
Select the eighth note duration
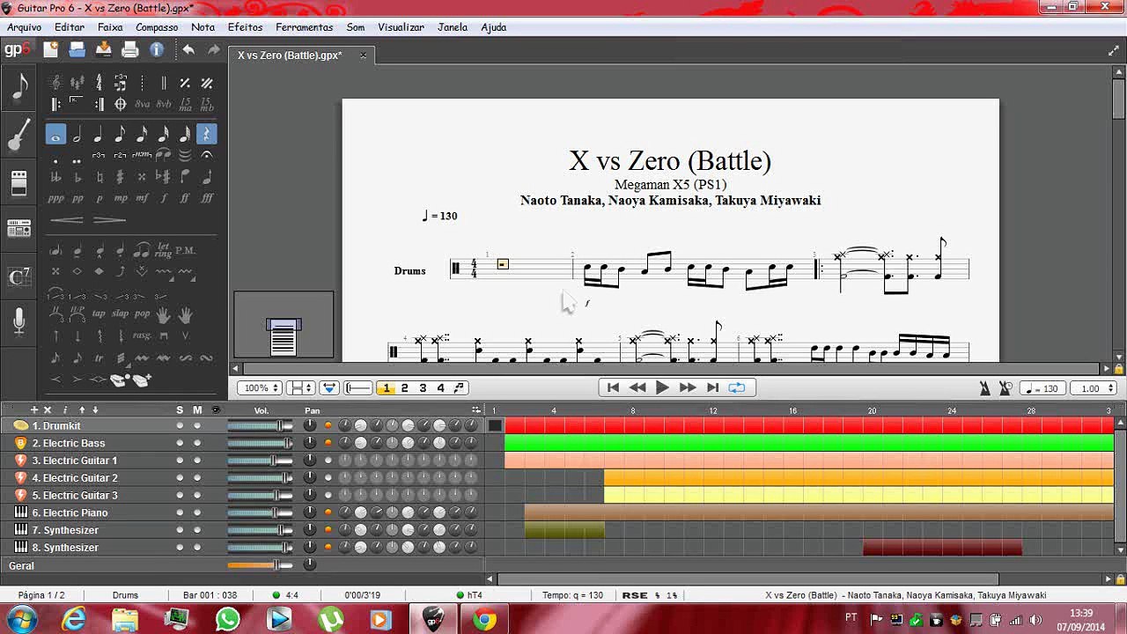(120, 135)
